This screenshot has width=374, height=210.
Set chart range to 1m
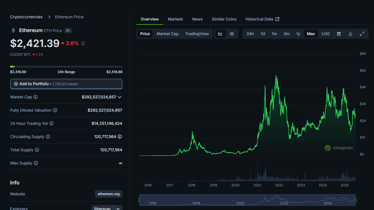coord(274,34)
